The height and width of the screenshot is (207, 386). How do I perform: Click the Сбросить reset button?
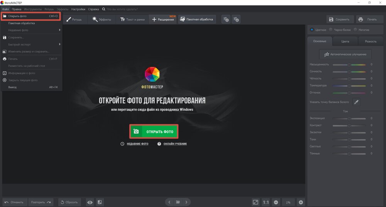(x=69, y=202)
